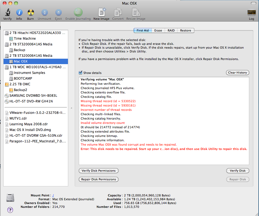The image size is (259, 216).
Task: Click the sidebar splitter handle dot
Action: point(71,108)
